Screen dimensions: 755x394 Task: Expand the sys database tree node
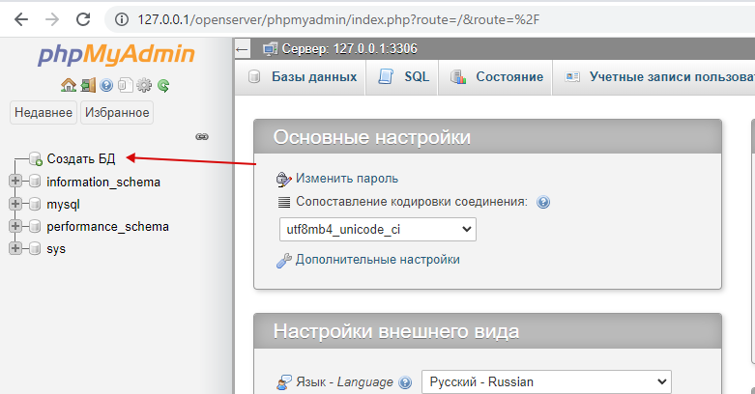coord(15,248)
